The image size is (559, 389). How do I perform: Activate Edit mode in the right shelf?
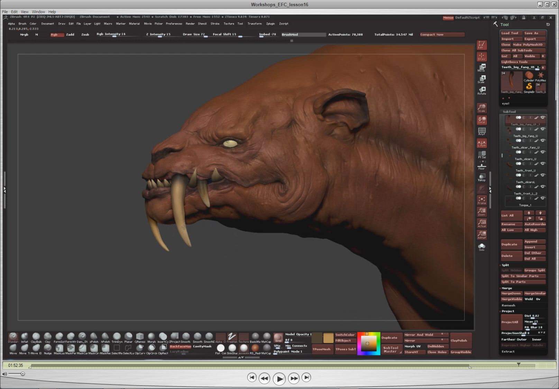(482, 45)
